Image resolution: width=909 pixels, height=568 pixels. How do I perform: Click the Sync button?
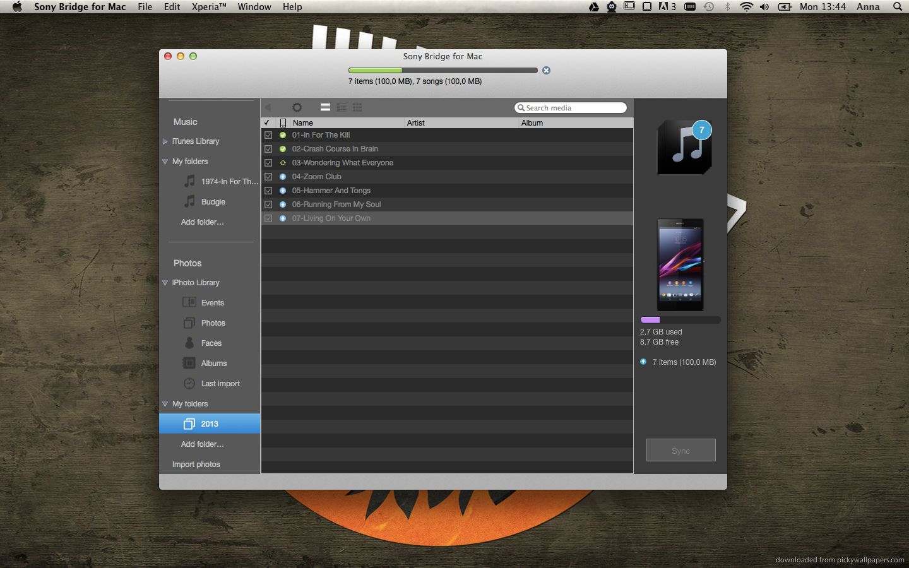coord(681,451)
